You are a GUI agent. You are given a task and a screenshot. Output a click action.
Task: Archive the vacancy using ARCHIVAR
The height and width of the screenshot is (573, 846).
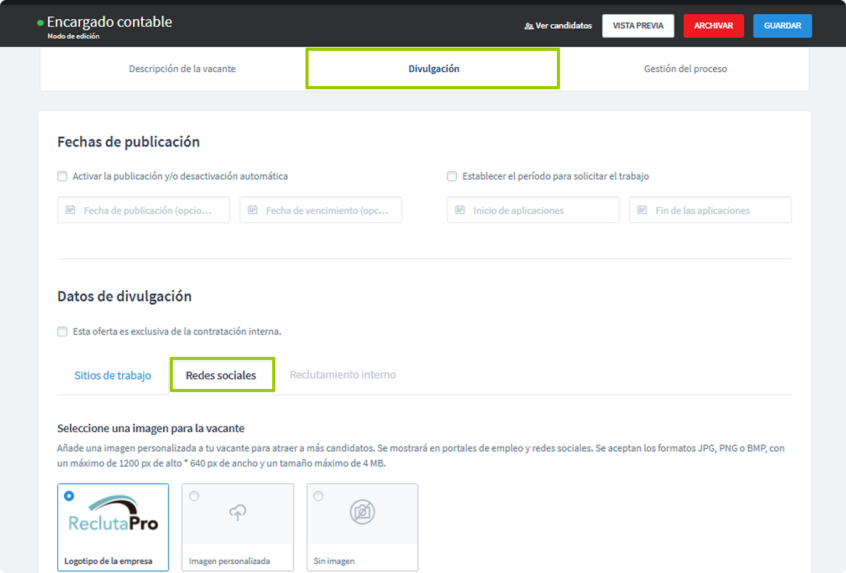(x=713, y=26)
